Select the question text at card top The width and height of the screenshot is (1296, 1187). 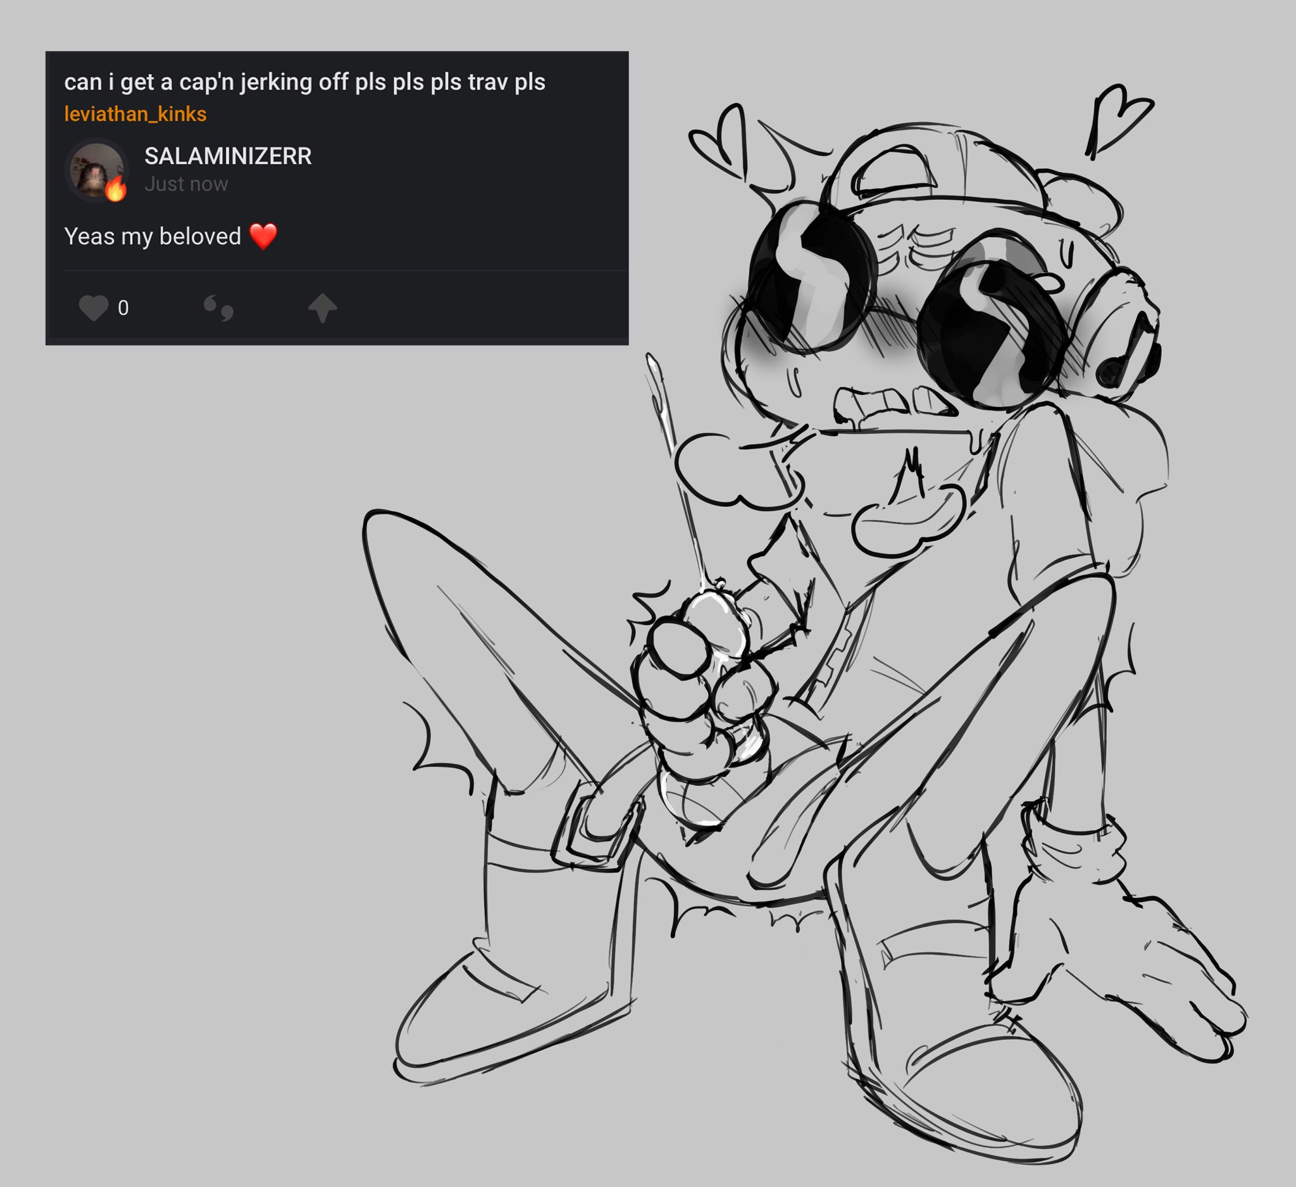(305, 82)
